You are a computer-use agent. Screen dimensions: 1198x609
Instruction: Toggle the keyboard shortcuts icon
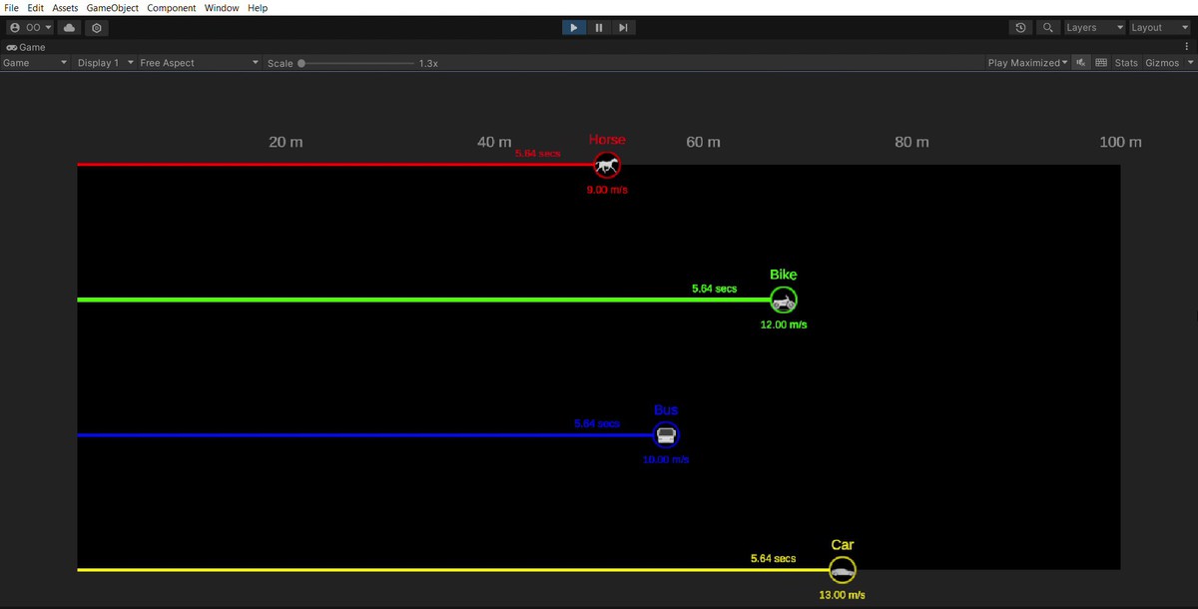(1101, 63)
